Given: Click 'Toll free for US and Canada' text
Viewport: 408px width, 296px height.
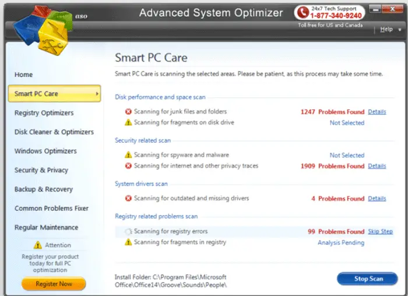Looking at the screenshot, I should pyautogui.click(x=330, y=25).
